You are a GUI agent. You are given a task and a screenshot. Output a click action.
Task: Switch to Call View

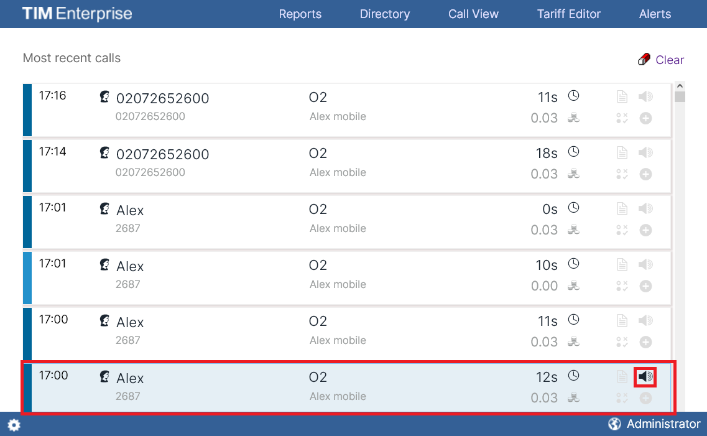click(473, 14)
